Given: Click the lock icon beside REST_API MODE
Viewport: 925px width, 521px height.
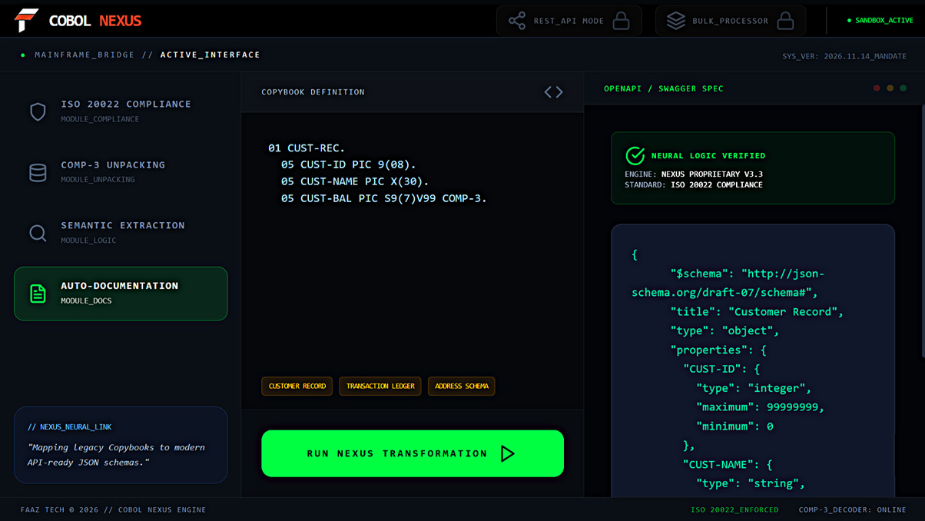Looking at the screenshot, I should [622, 21].
